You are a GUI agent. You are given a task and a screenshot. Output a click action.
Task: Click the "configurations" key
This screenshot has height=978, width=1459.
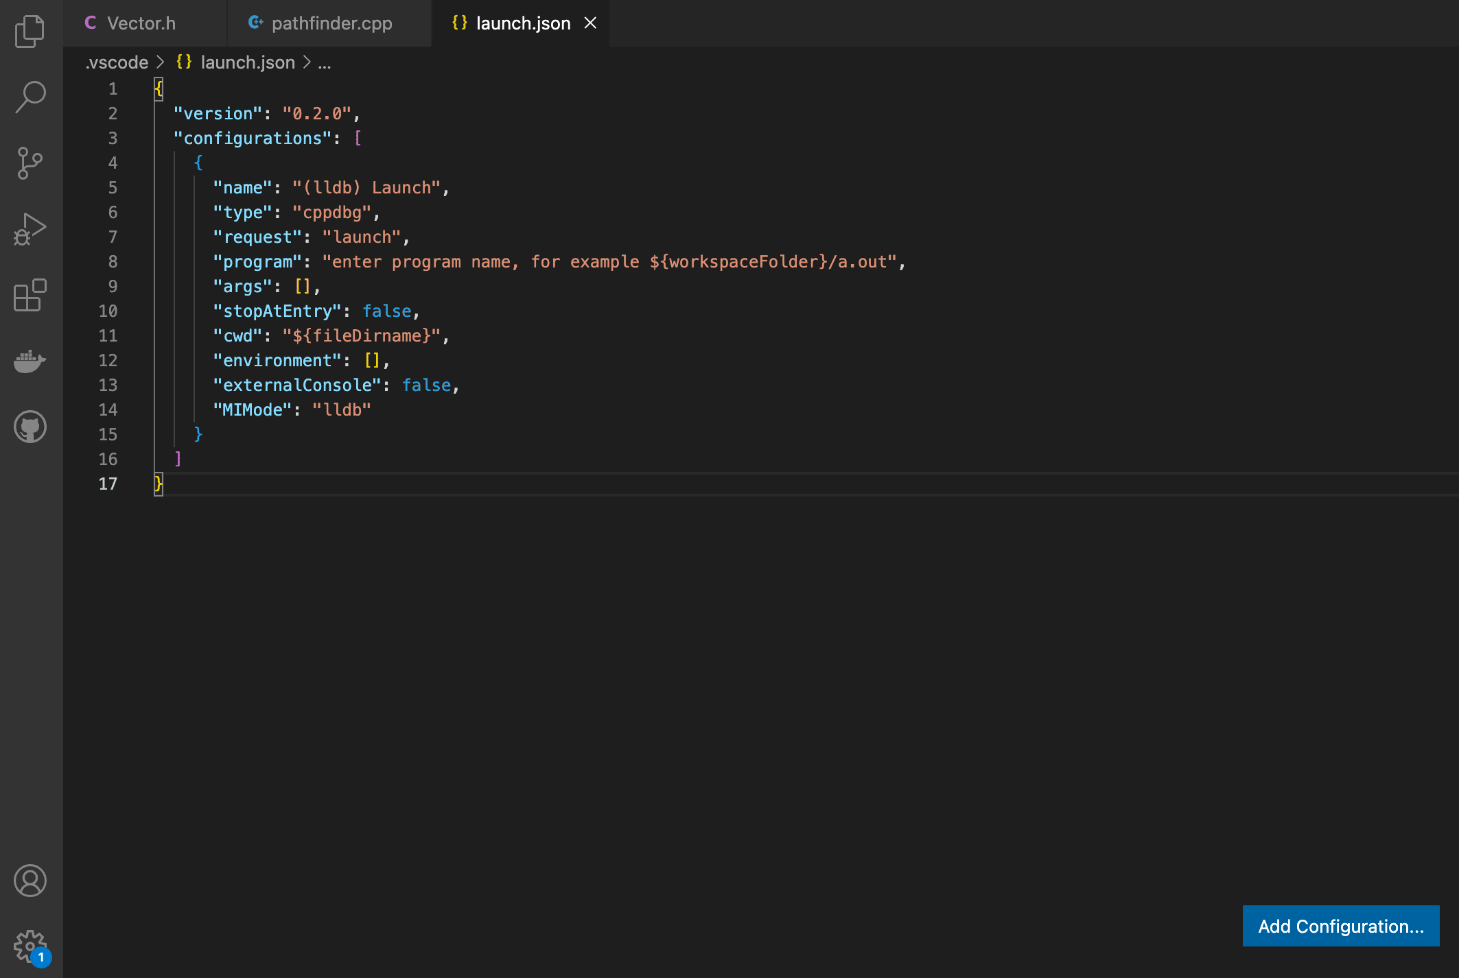[253, 139]
